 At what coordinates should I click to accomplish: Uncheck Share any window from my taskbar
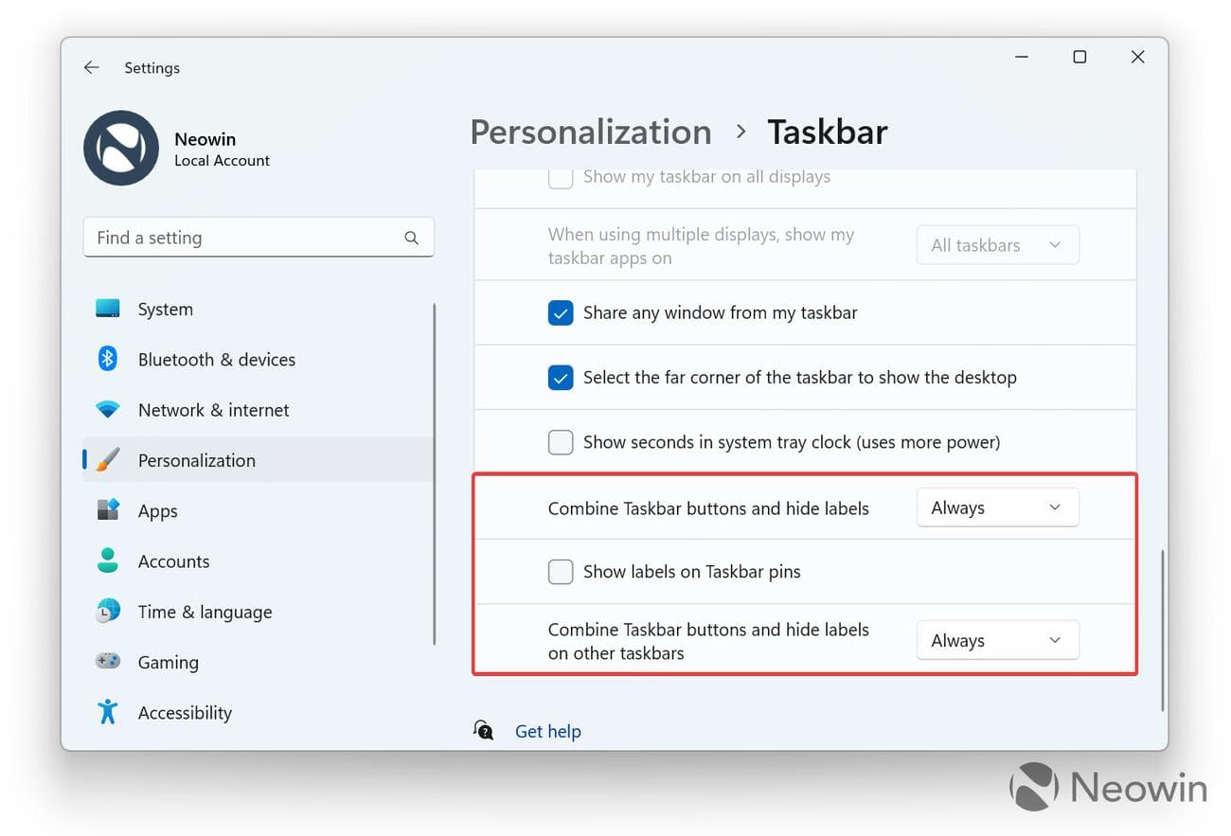pyautogui.click(x=561, y=313)
